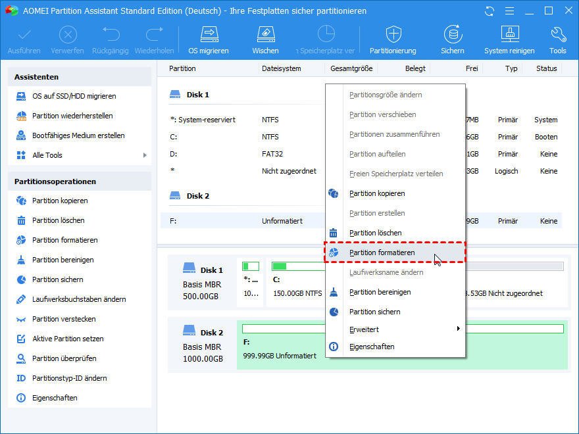Click the Belegt column header
579x434 pixels.
point(415,68)
